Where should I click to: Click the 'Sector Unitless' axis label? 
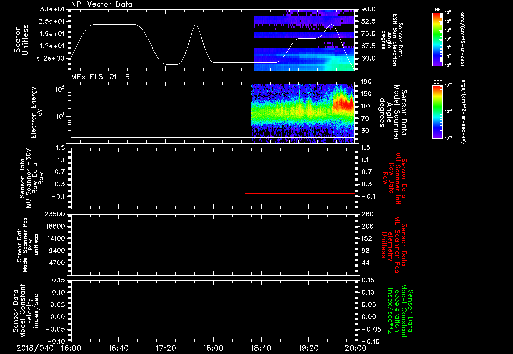[x=21, y=40]
